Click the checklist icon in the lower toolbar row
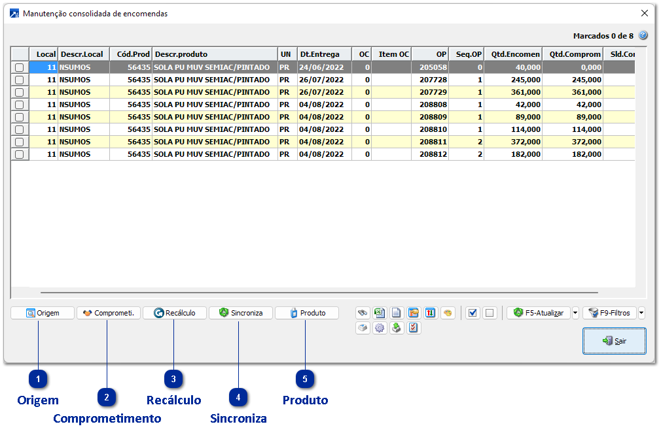This screenshot has width=661, height=437. point(414,328)
